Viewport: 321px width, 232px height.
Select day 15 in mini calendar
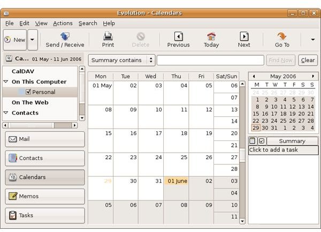(x=256, y=114)
